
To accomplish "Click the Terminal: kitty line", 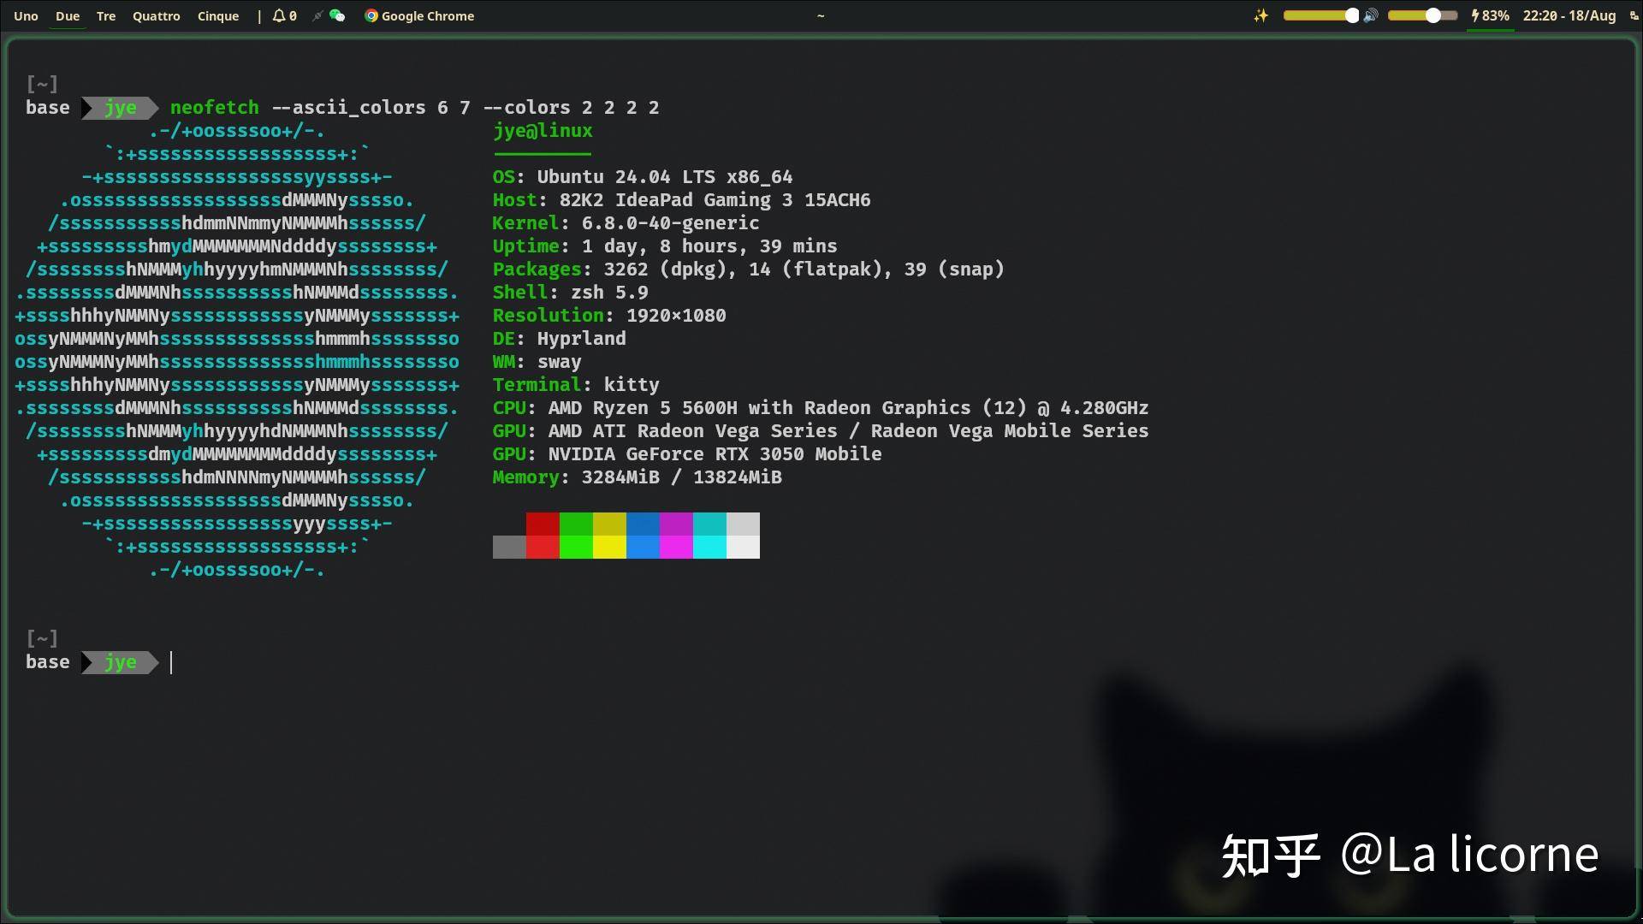I will tap(575, 385).
